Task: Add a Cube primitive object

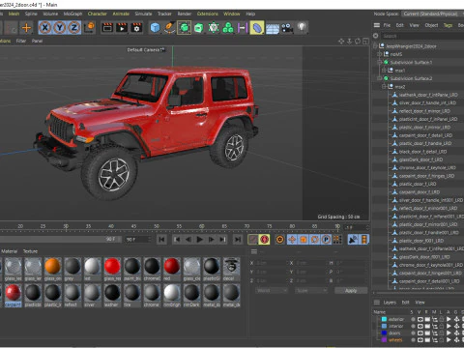Action: coord(155,28)
